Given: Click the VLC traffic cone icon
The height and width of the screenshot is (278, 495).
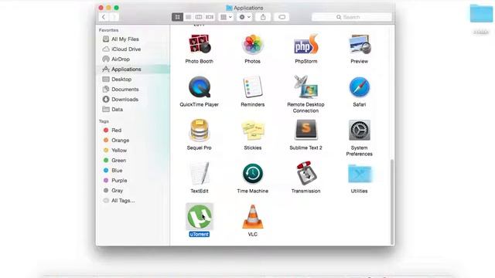Looking at the screenshot, I should (x=253, y=216).
